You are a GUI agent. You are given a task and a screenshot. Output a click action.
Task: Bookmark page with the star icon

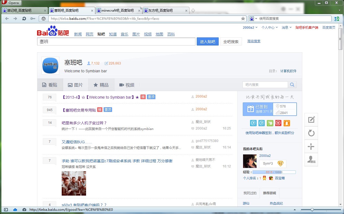(243, 19)
